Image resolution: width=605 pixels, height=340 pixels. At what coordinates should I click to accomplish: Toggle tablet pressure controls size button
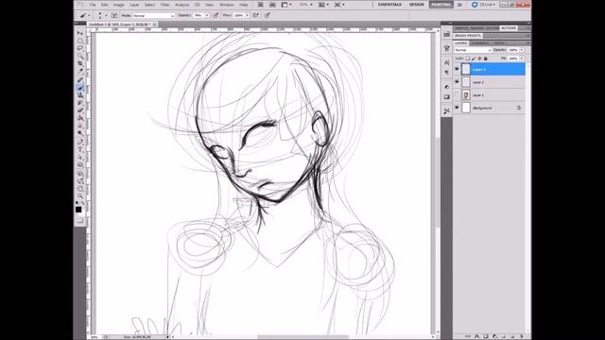click(267, 15)
